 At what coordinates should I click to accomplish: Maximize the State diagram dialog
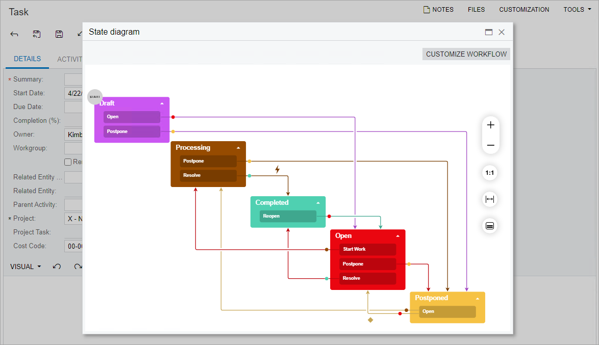[489, 32]
